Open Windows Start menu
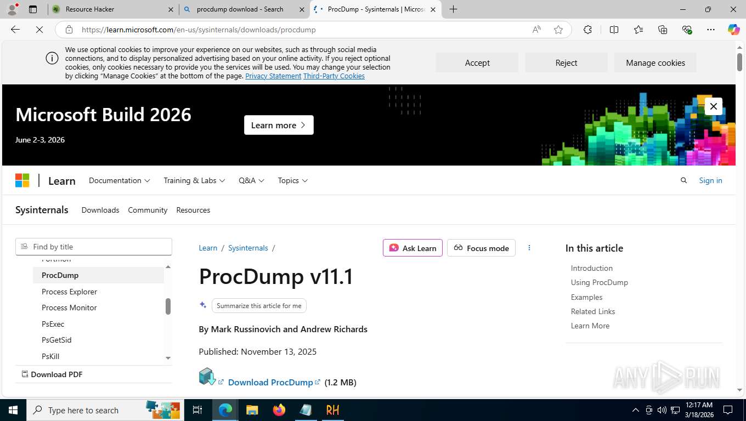The height and width of the screenshot is (421, 746). click(x=13, y=410)
